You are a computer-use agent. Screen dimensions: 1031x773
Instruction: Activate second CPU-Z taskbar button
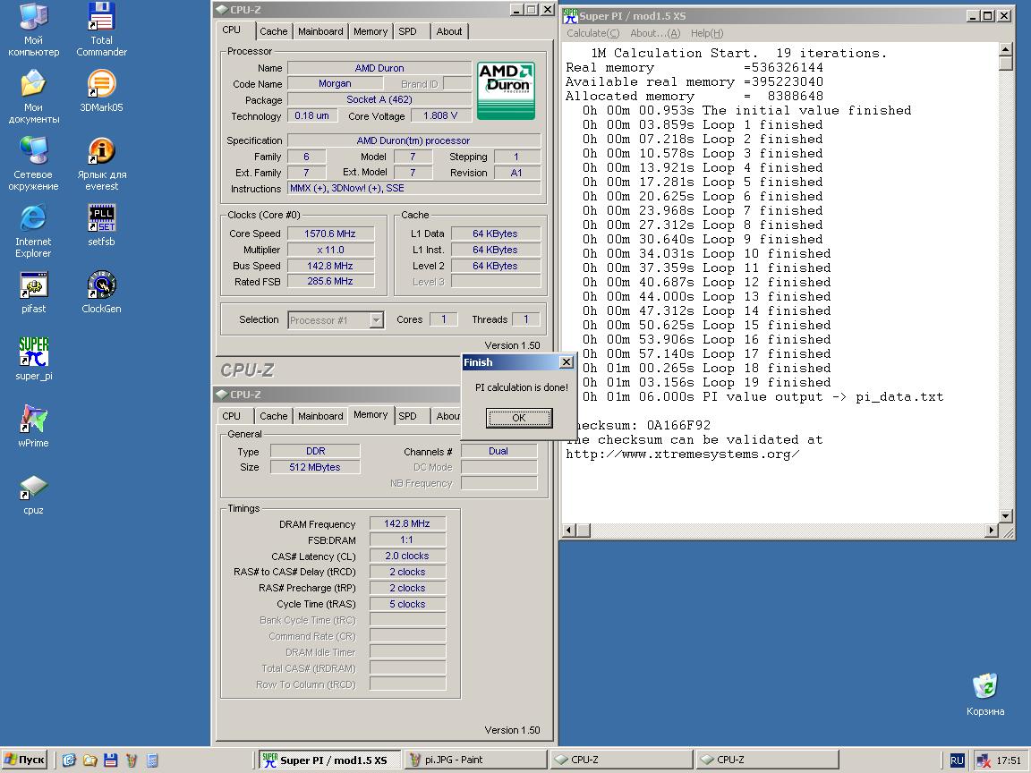click(x=767, y=760)
